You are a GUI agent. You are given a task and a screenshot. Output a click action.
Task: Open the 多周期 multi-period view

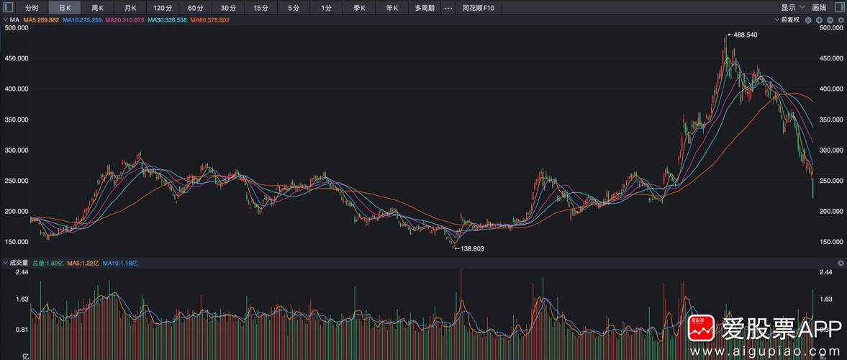(x=425, y=8)
